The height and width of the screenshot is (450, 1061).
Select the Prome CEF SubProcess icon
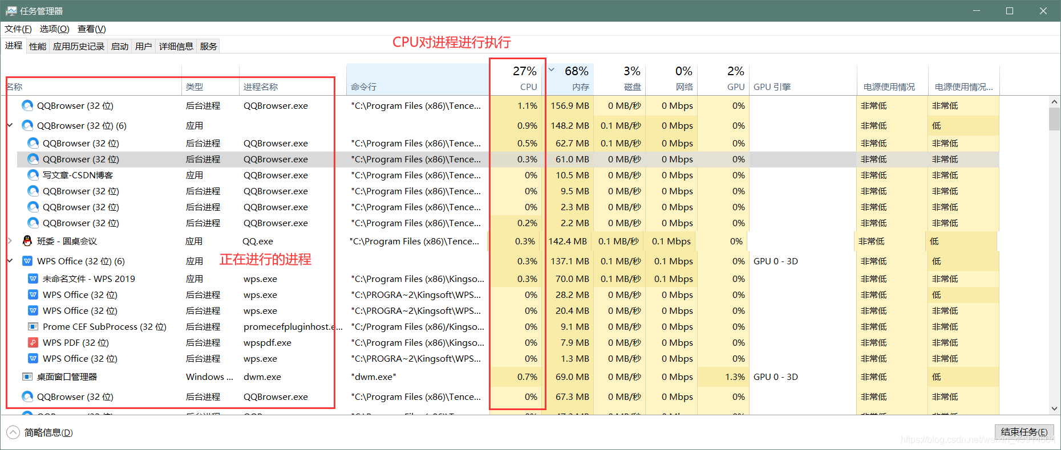(33, 326)
